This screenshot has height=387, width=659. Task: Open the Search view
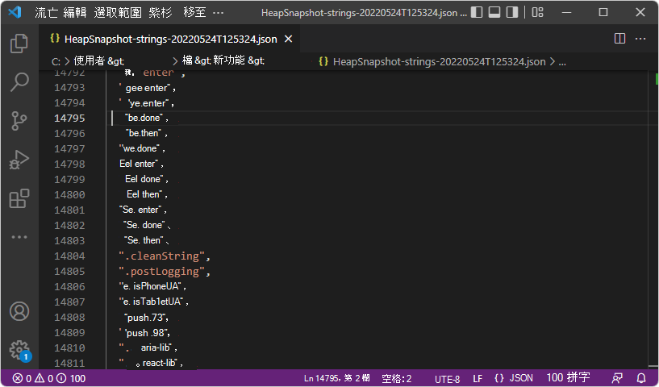19,82
